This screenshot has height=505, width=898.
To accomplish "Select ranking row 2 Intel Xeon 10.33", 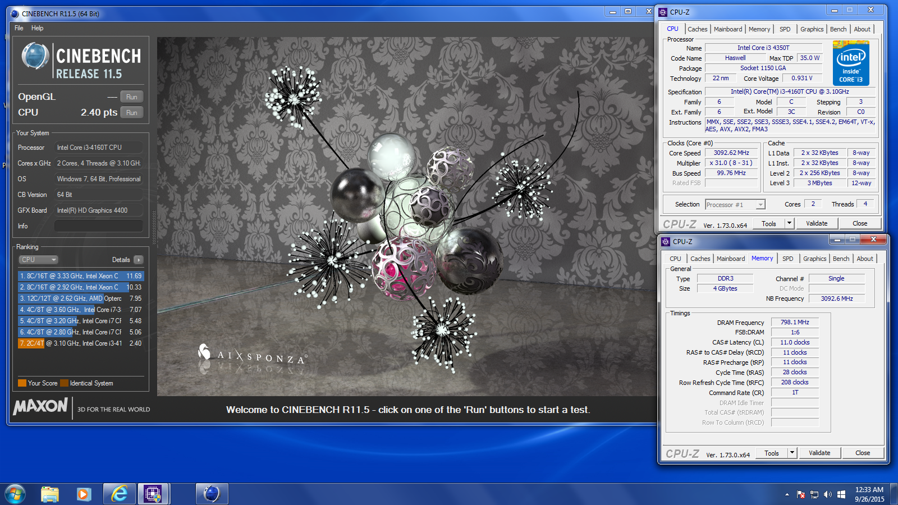I will pyautogui.click(x=81, y=287).
